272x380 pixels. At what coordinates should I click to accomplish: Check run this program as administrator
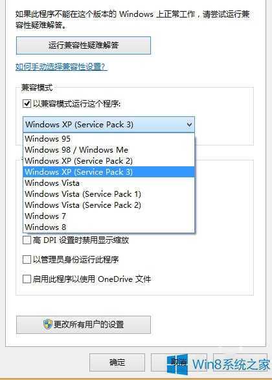27,260
